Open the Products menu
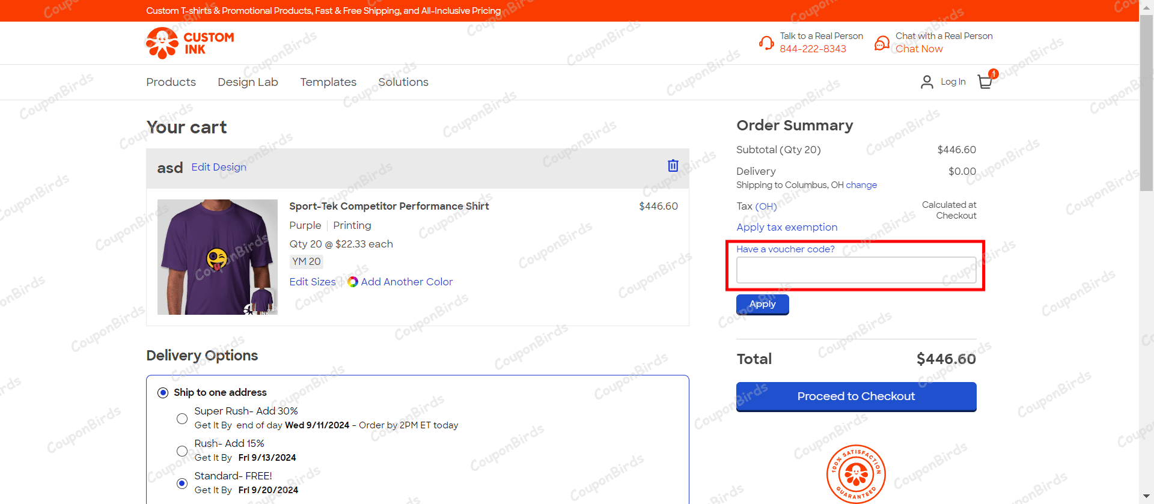 tap(171, 82)
